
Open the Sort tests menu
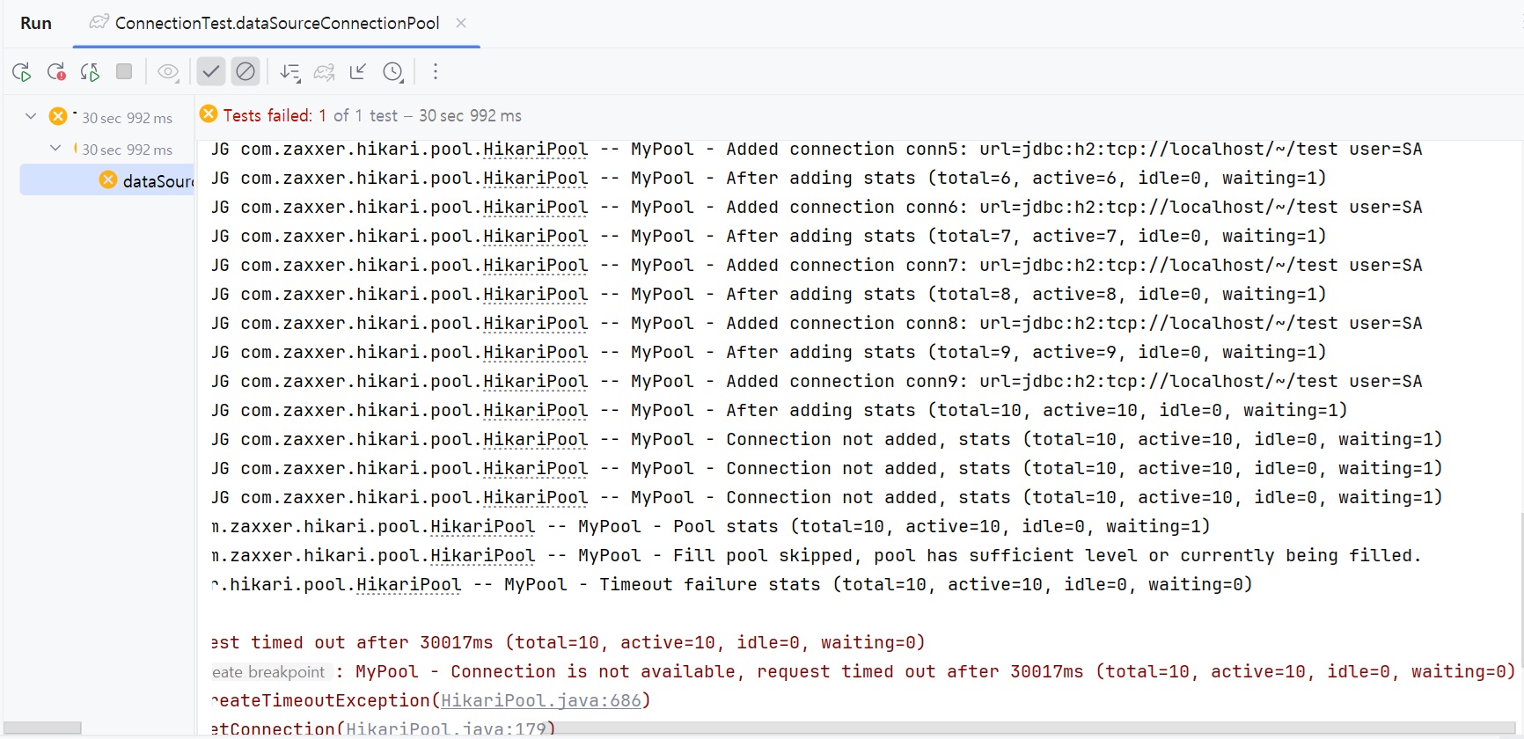pos(289,72)
